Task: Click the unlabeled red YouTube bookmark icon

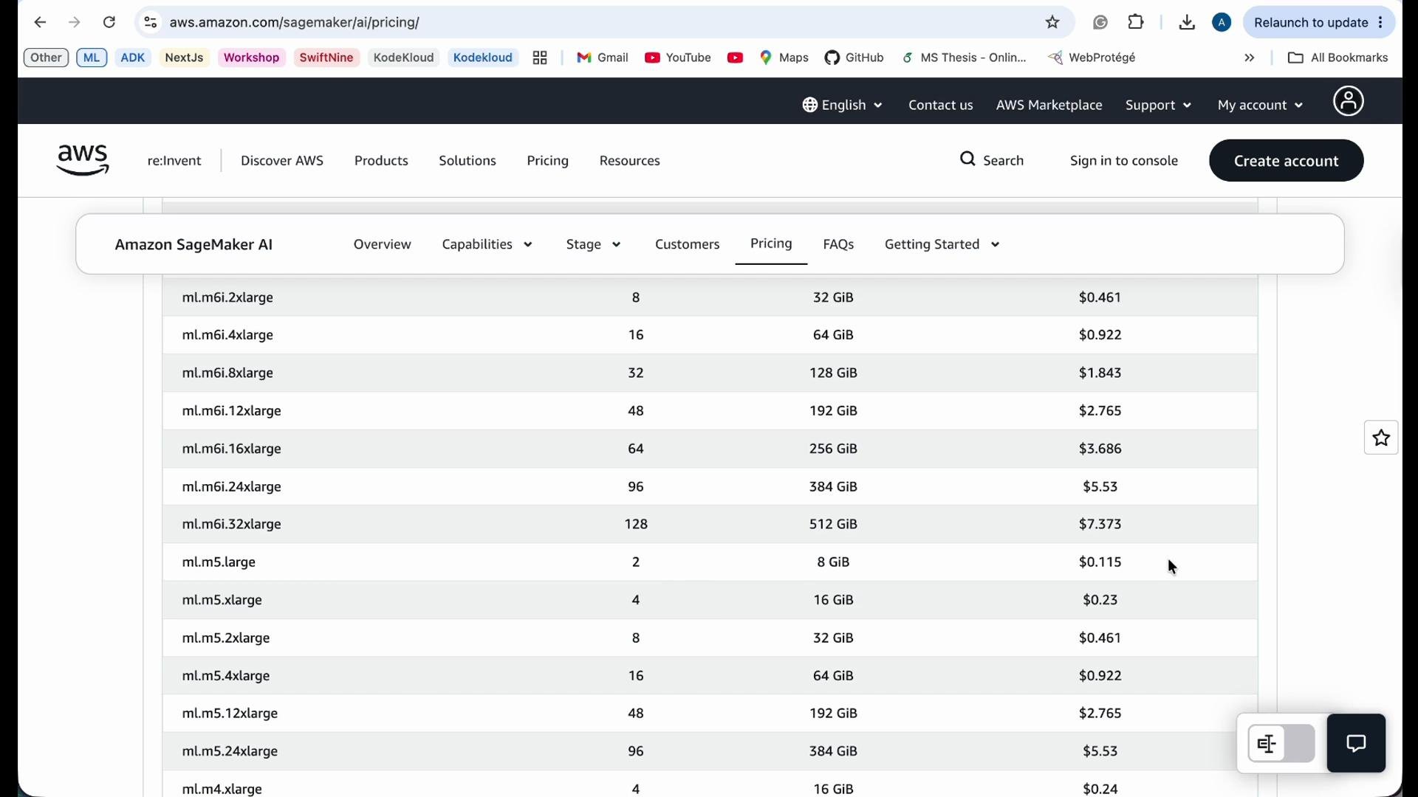Action: [x=735, y=58]
